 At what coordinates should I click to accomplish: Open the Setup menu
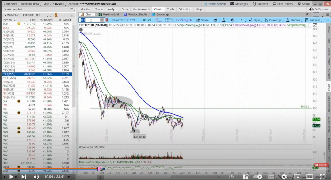(303, 4)
